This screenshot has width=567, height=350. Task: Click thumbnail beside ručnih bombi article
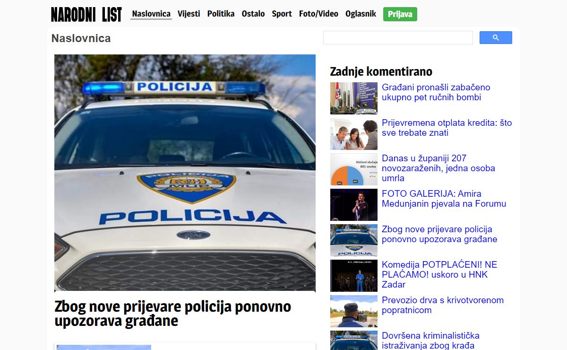pos(354,98)
